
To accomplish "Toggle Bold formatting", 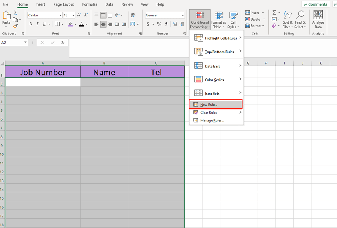I will click(31, 24).
